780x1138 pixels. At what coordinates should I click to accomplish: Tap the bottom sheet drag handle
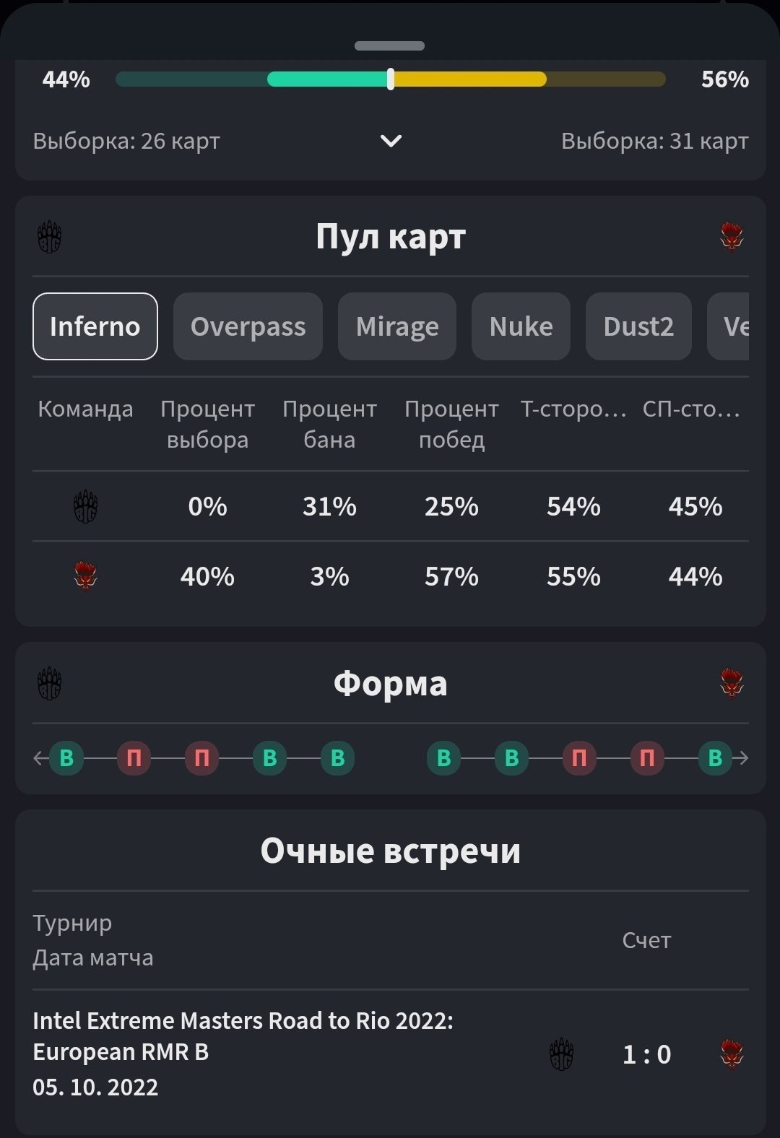tap(389, 45)
